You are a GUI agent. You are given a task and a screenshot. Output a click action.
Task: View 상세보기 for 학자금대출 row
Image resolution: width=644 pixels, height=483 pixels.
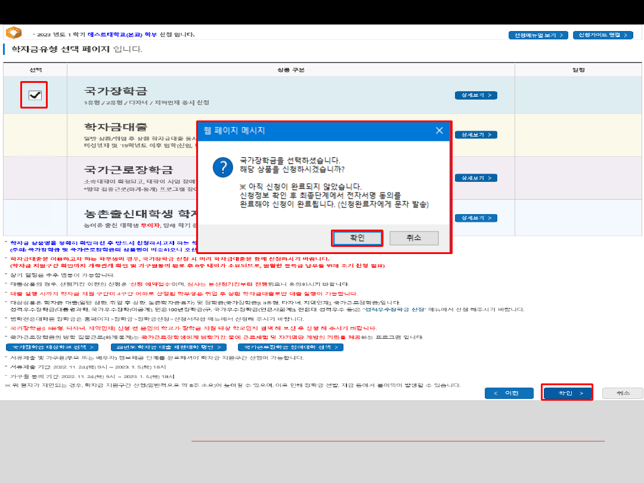coord(475,135)
